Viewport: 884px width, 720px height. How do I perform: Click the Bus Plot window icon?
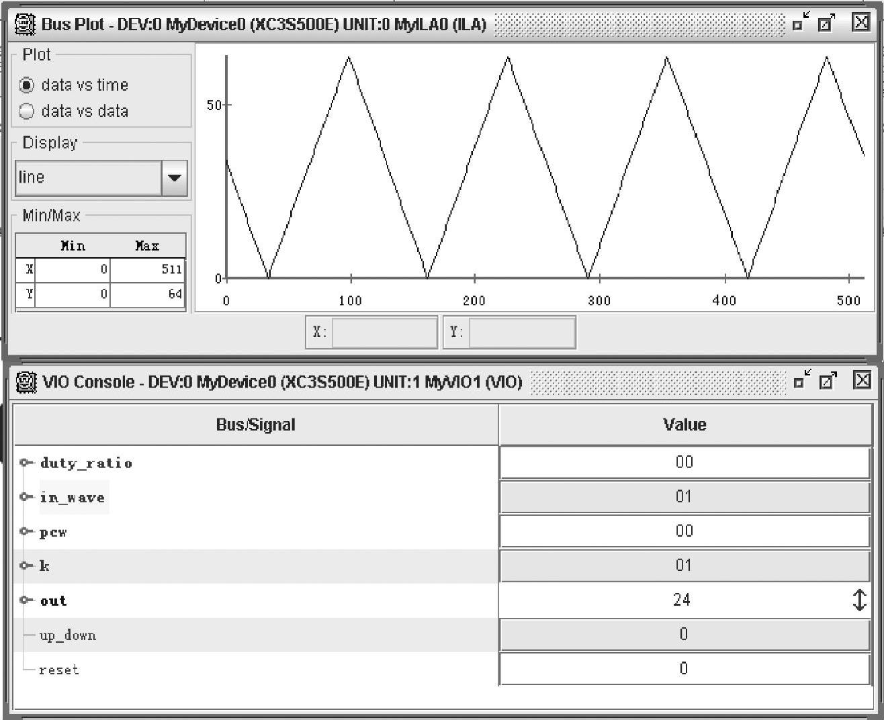(x=25, y=25)
